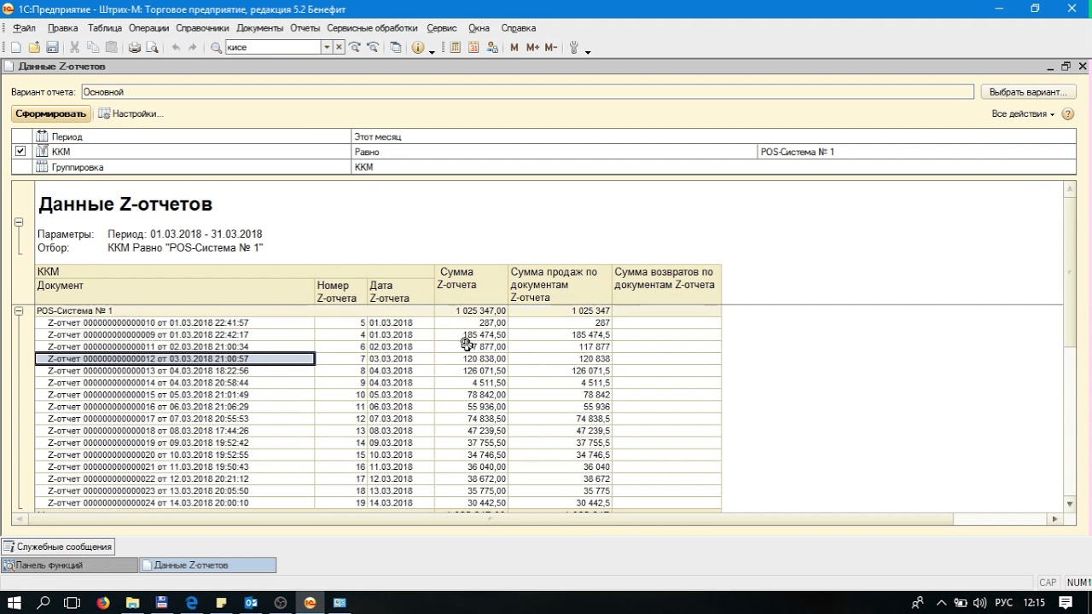The width and height of the screenshot is (1092, 614).
Task: Click the Find Next toolbar icon
Action: [355, 48]
